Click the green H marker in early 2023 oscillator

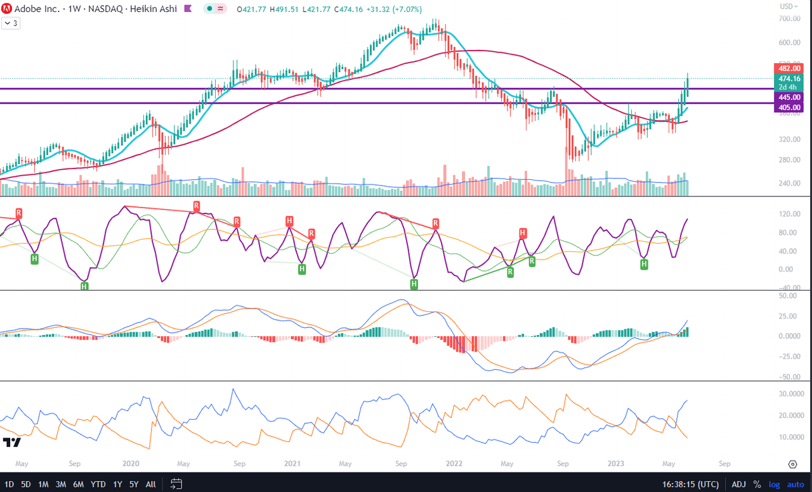(x=644, y=265)
